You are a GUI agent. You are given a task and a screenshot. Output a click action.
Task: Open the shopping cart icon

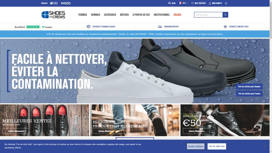click(226, 3)
